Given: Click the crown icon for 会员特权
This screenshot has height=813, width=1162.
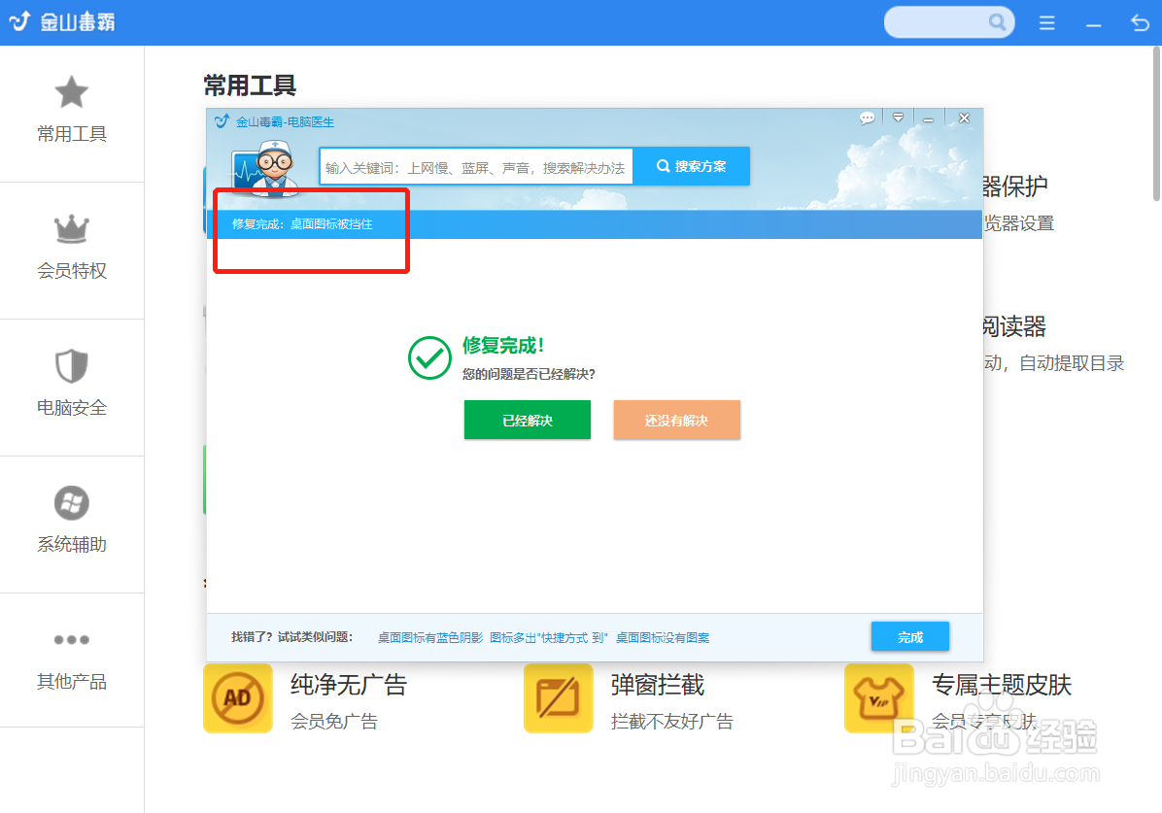Looking at the screenshot, I should tap(72, 229).
